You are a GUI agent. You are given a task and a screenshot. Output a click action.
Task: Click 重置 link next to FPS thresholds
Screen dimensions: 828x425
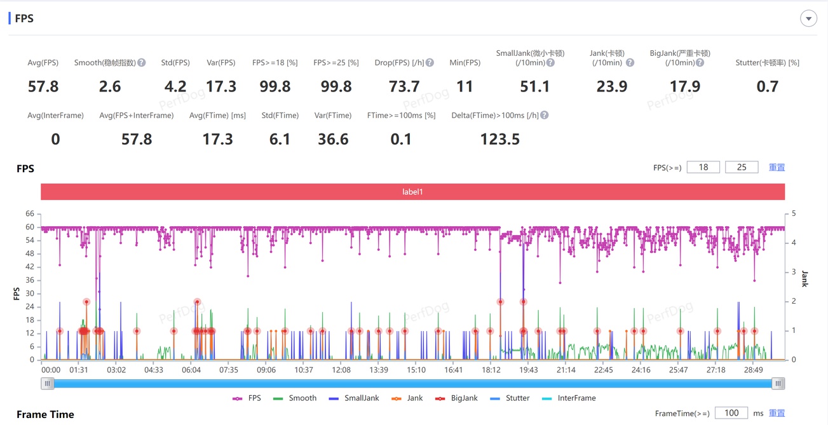[x=777, y=167]
